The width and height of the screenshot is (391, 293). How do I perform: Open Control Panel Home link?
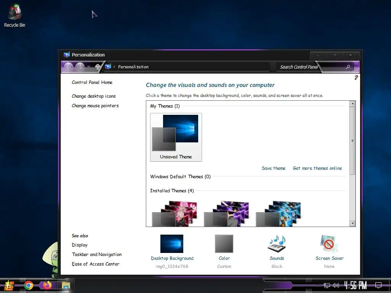(x=92, y=82)
